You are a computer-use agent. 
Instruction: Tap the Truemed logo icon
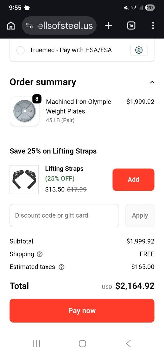139,50
